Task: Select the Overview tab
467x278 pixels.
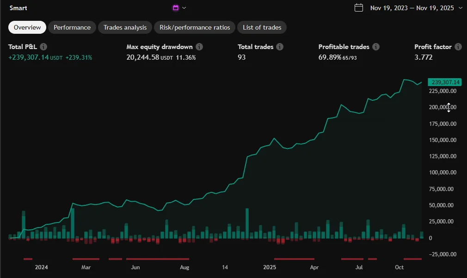Action: (27, 27)
